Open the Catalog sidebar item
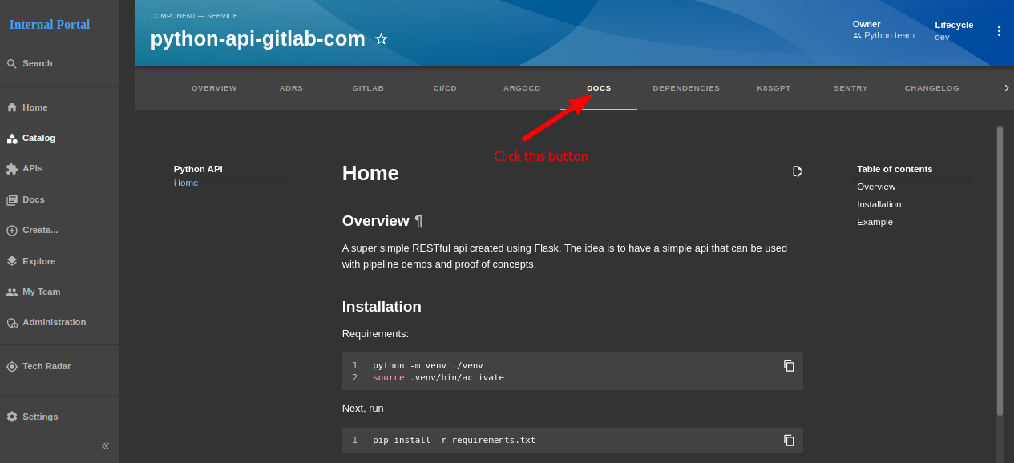This screenshot has width=1014, height=463. 38,138
